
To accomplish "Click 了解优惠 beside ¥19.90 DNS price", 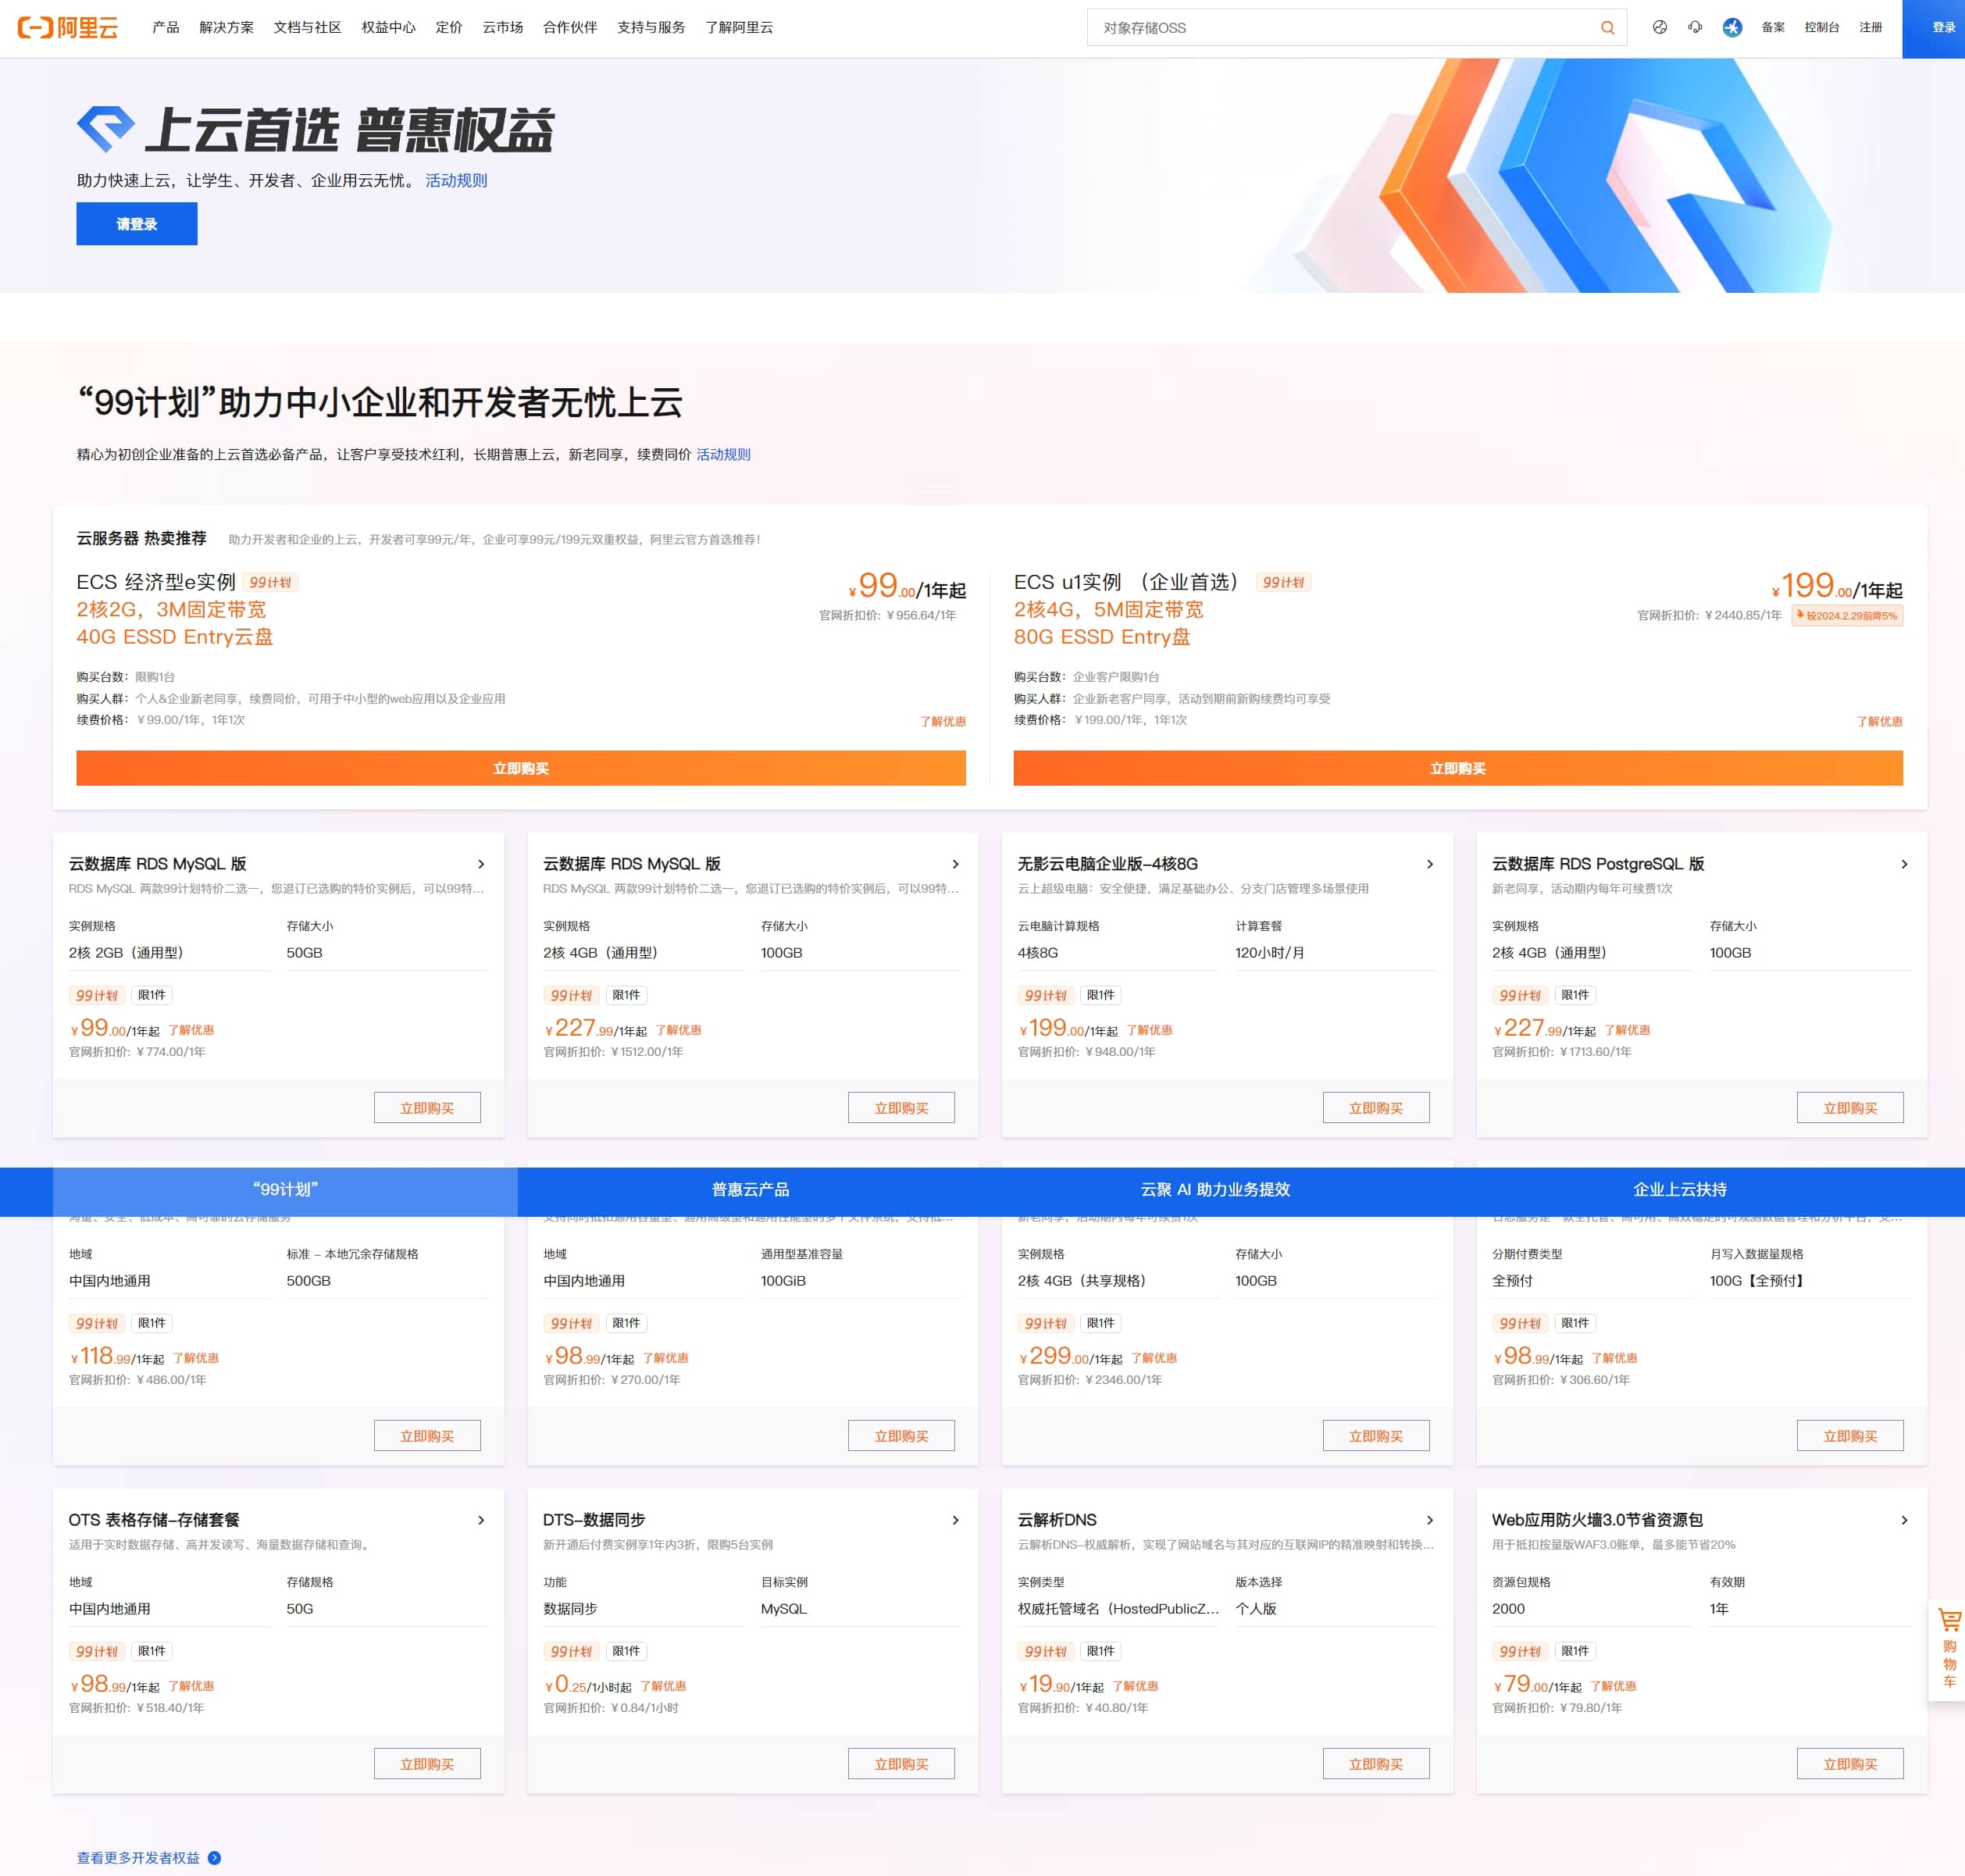I will [x=1135, y=1686].
